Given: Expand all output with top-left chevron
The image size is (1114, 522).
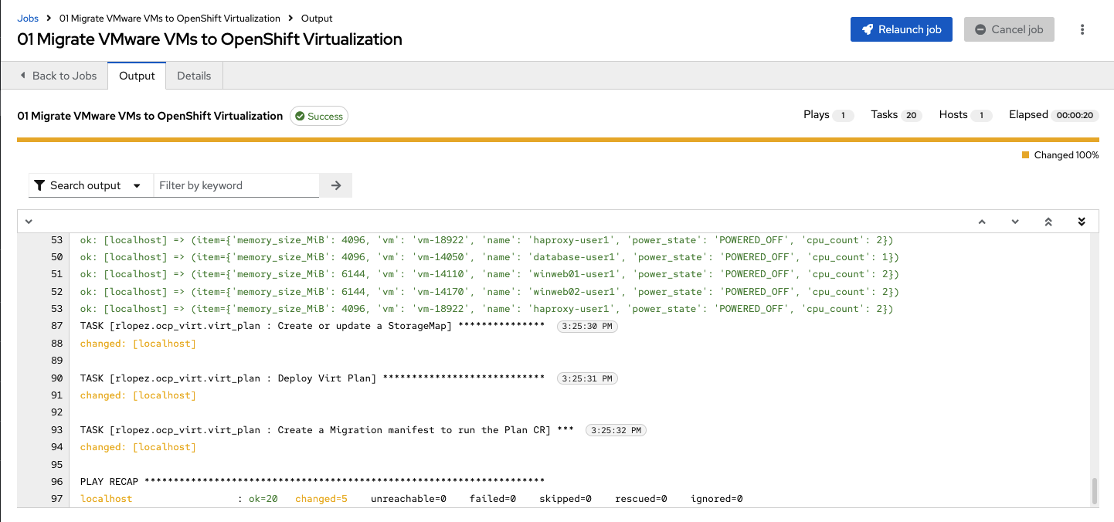Looking at the screenshot, I should [29, 222].
